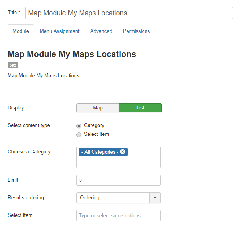Screen dimensions: 237x228
Task: Focus the Limit input field
Action: (118, 180)
